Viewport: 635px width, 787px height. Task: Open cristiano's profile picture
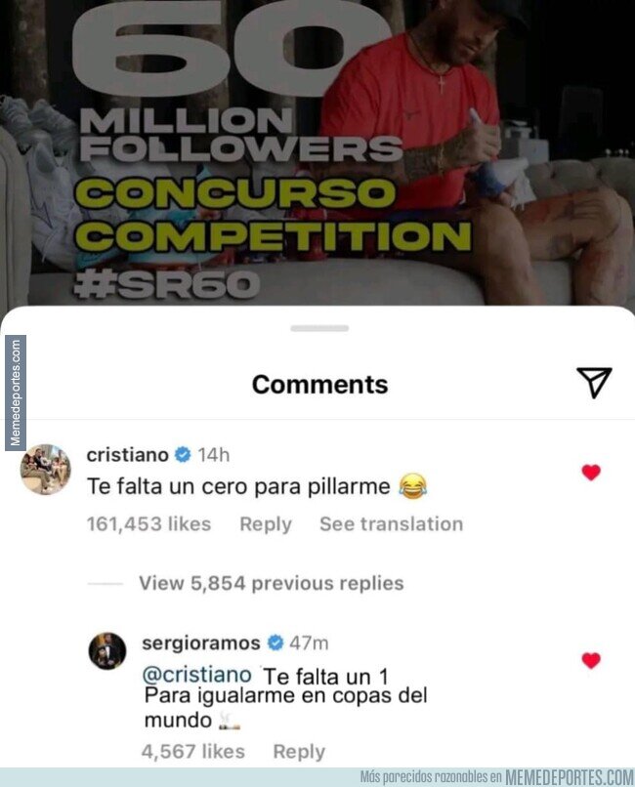(x=45, y=470)
